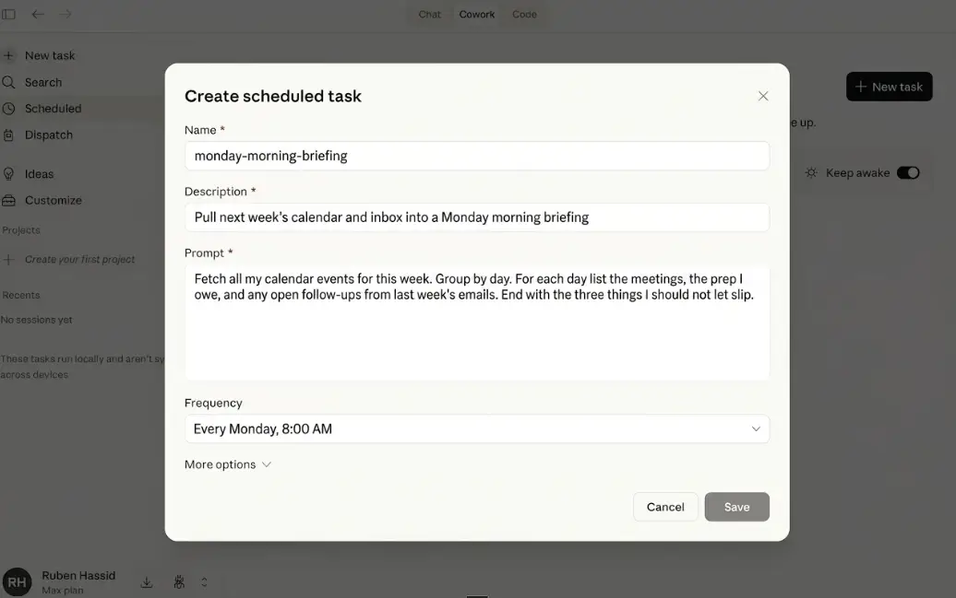Click the download icon near the profile

point(147,582)
